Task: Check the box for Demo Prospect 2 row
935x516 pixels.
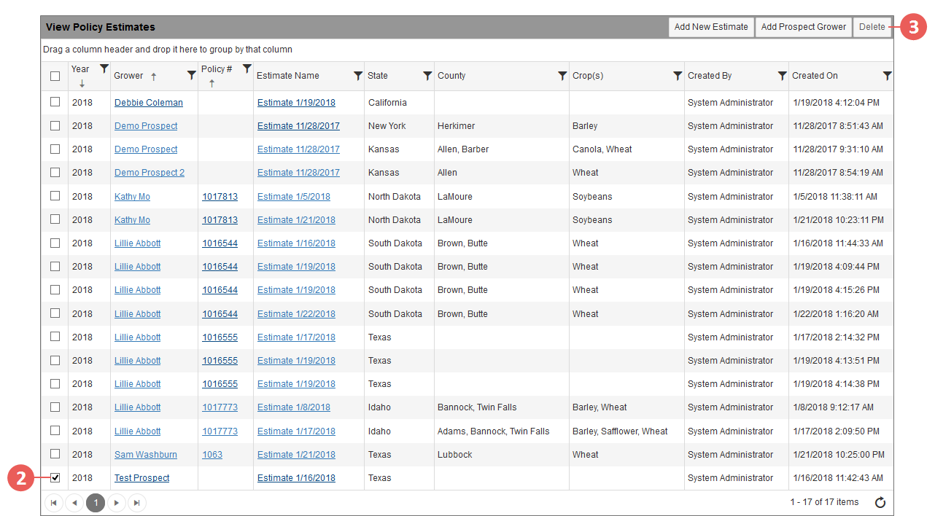Action: tap(55, 172)
